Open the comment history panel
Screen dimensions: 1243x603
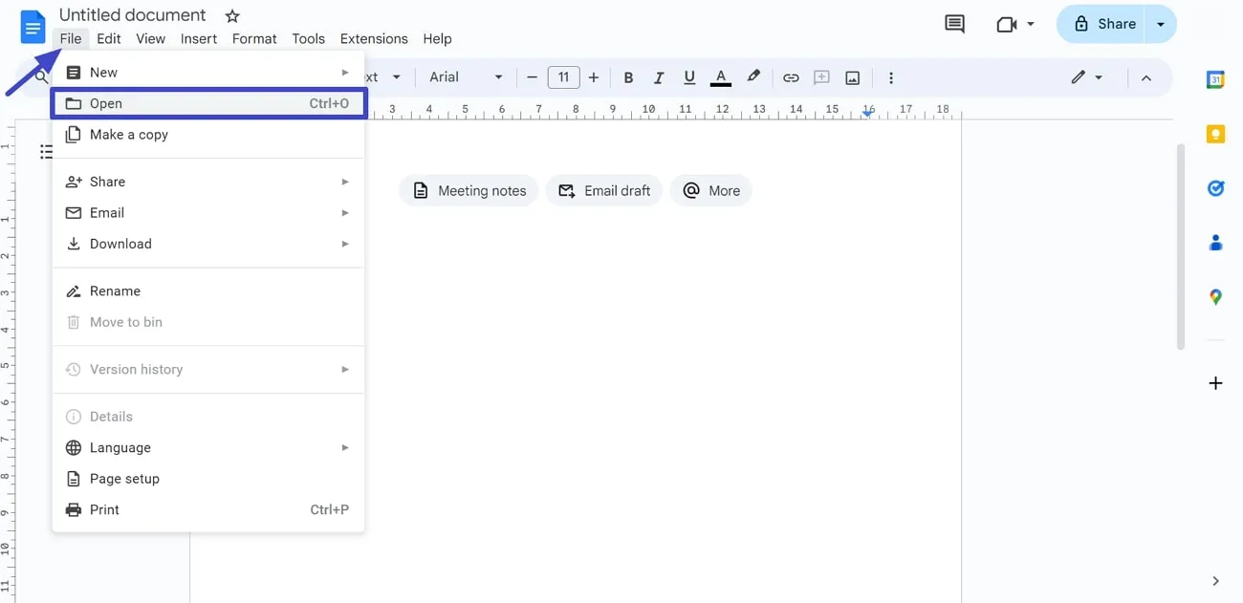953,24
